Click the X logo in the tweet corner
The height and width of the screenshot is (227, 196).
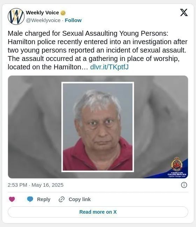pos(184,13)
